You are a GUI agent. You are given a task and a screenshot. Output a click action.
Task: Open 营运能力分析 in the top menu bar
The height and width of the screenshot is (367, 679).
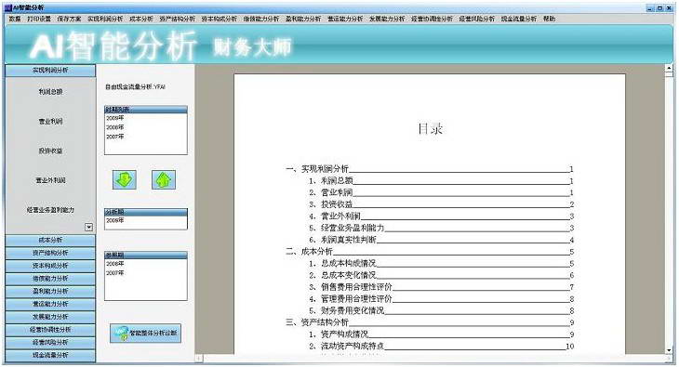click(345, 19)
